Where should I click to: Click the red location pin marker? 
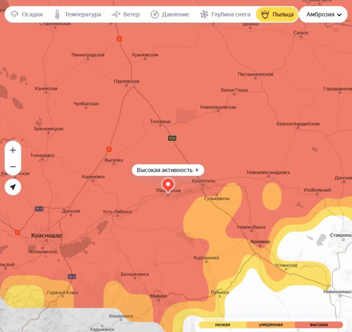click(168, 184)
